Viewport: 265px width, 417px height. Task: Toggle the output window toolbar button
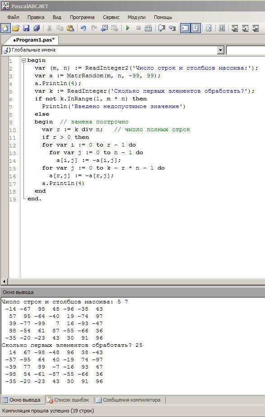tap(185, 28)
